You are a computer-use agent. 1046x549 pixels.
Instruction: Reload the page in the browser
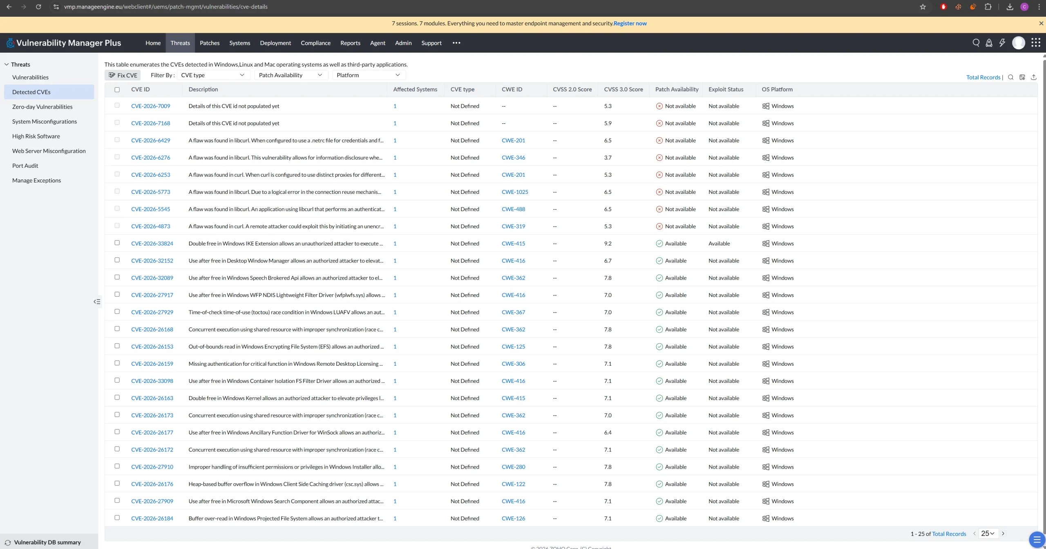point(38,7)
